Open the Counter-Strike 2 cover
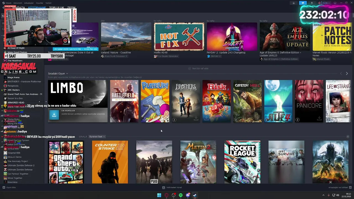This screenshot has height=199, width=354. pos(110,162)
